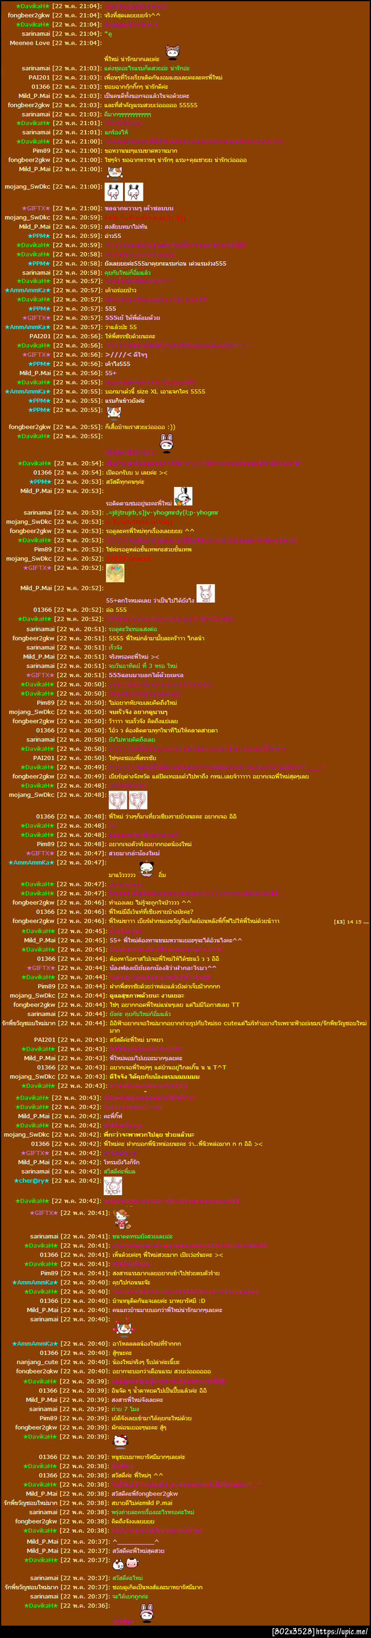Viewport: 371px width, 1638px height.
Task: Click PPM's cat emoticon at 20:55
Action: (x=113, y=413)
